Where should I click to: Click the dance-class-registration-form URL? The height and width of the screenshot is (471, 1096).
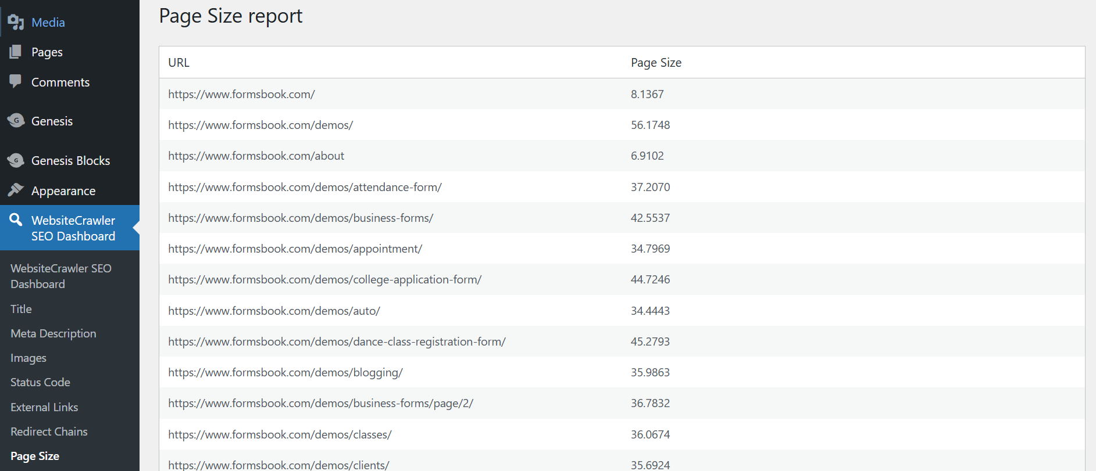point(337,341)
